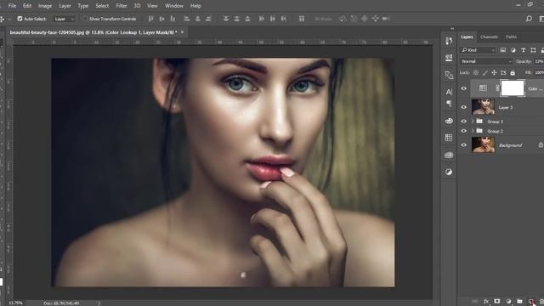Image resolution: width=544 pixels, height=306 pixels.
Task: Create a new layer from the panel's bottom icons
Action: coord(530,301)
